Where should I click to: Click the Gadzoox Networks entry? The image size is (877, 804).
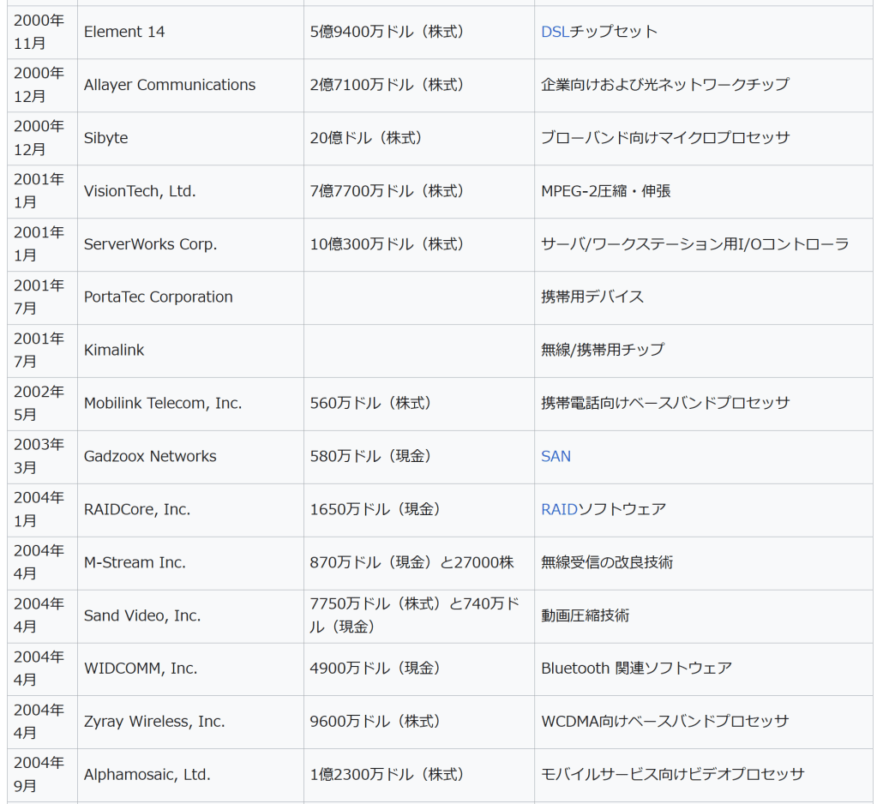pos(150,456)
